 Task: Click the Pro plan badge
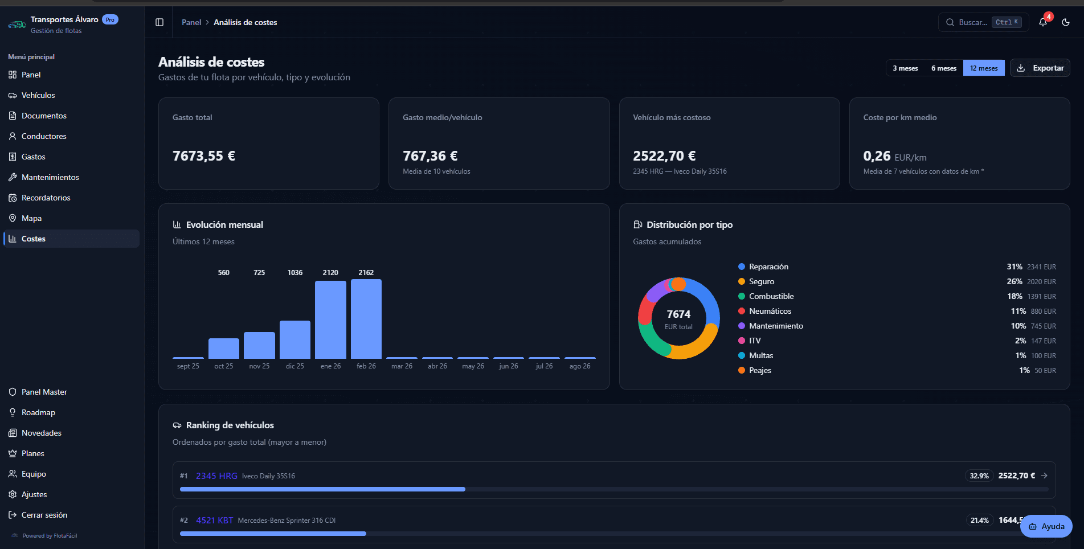pyautogui.click(x=110, y=19)
